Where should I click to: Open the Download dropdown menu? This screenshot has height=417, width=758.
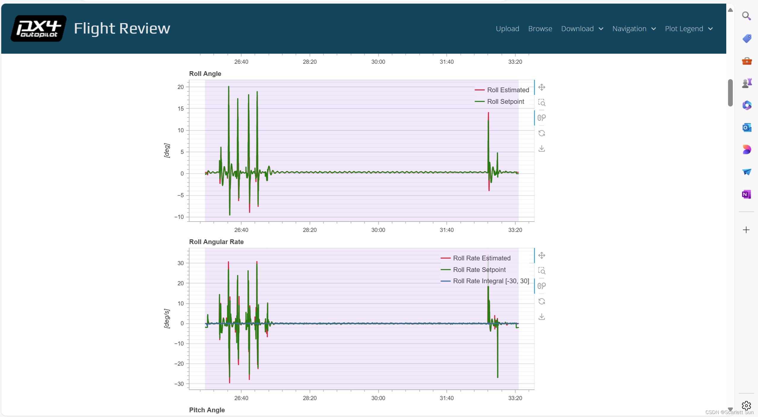click(582, 29)
